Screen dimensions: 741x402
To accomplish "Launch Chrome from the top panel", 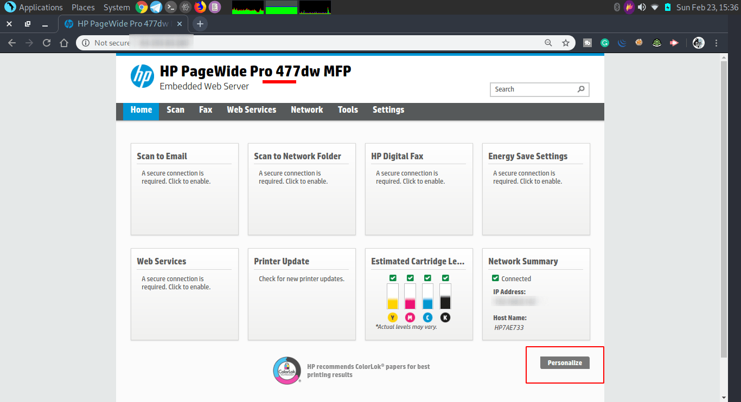I will pos(142,7).
